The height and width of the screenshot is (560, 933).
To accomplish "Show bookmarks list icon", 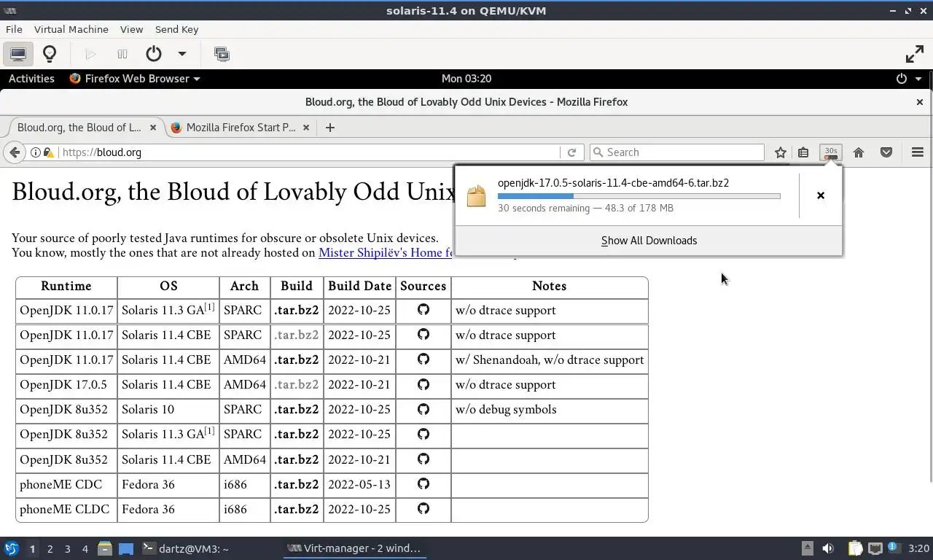I will tap(803, 152).
